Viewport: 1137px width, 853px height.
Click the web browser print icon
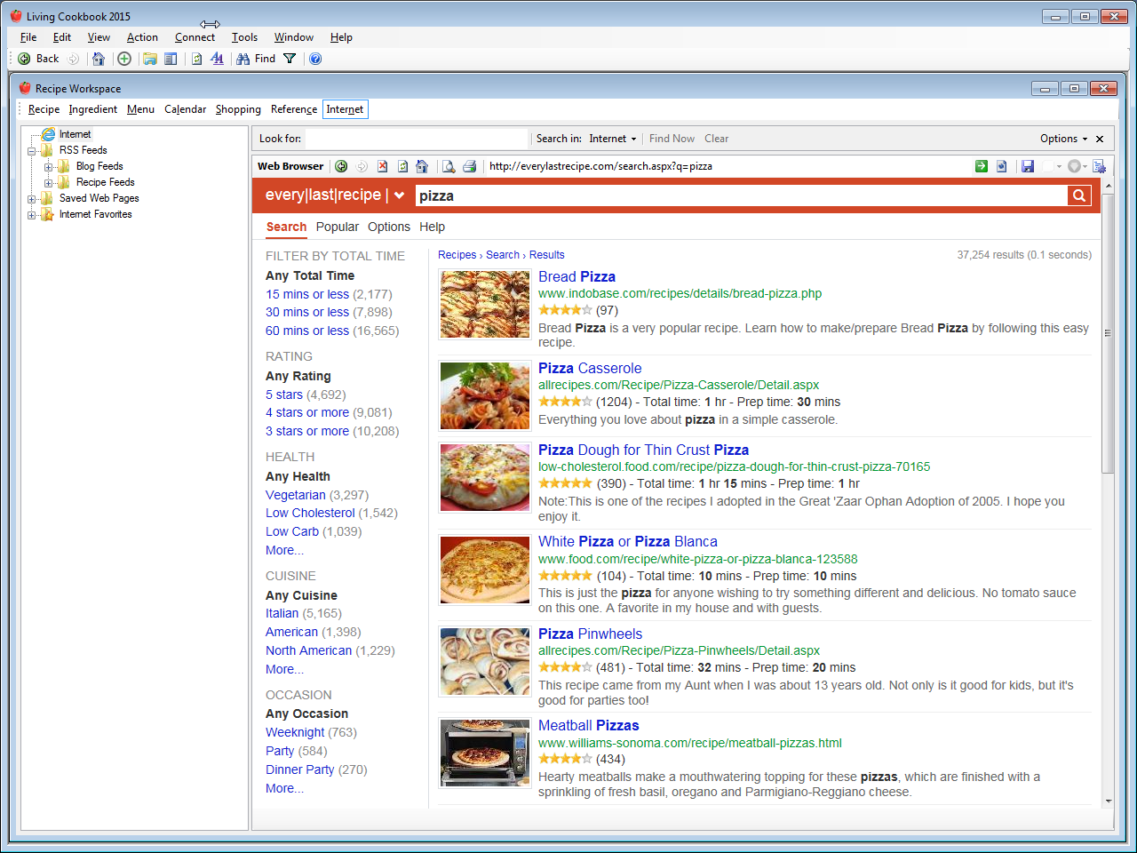coord(469,166)
